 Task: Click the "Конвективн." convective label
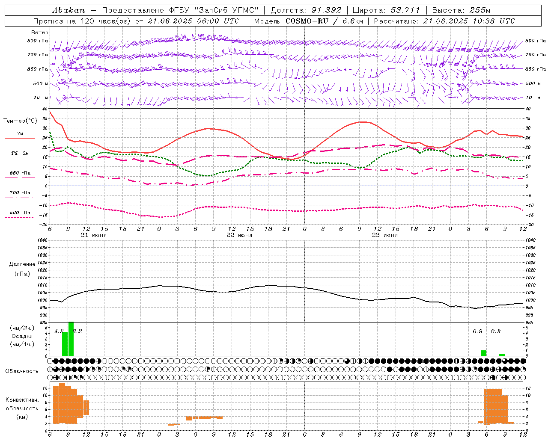(x=22, y=400)
